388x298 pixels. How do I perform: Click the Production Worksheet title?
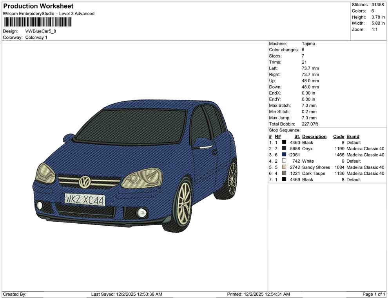pyautogui.click(x=38, y=6)
